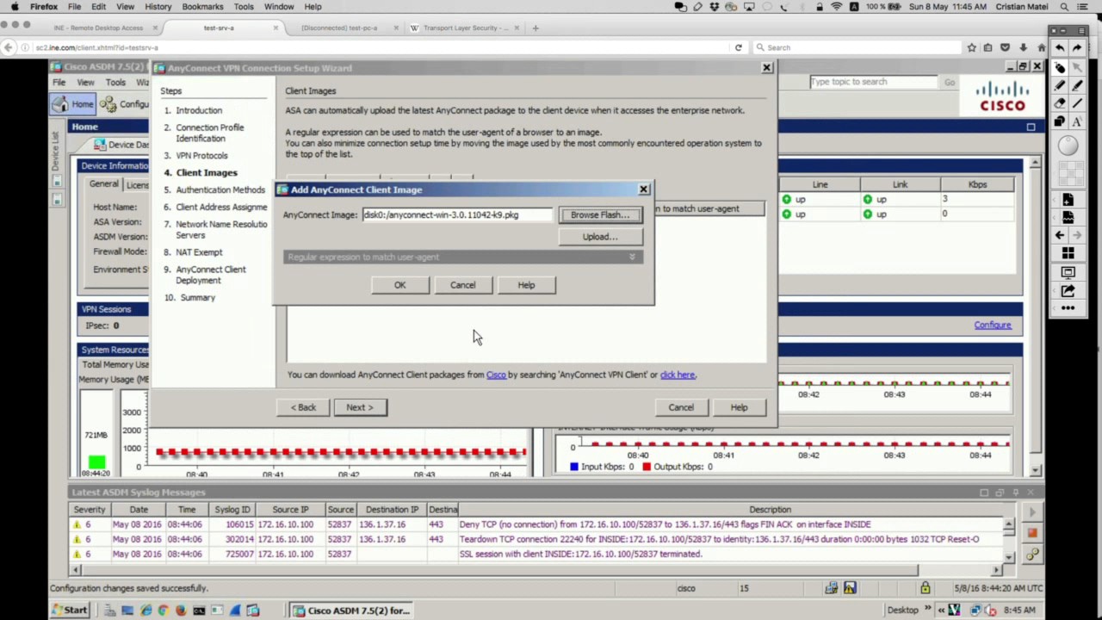1102x620 pixels.
Task: Open Internet Explorer from taskbar quick launch
Action: [x=145, y=611]
